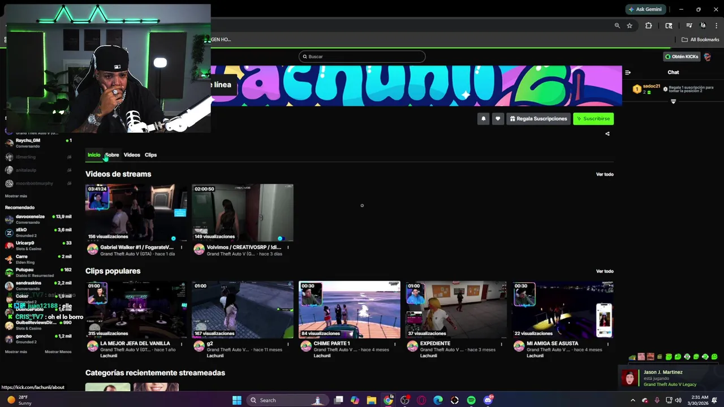Open Gabriel Walker #1 stream thumbnail
The image size is (724, 407).
[136, 213]
